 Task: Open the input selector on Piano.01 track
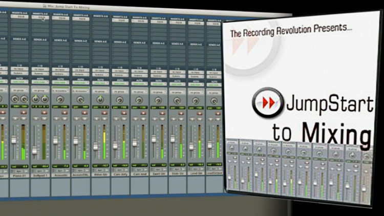point(19,69)
